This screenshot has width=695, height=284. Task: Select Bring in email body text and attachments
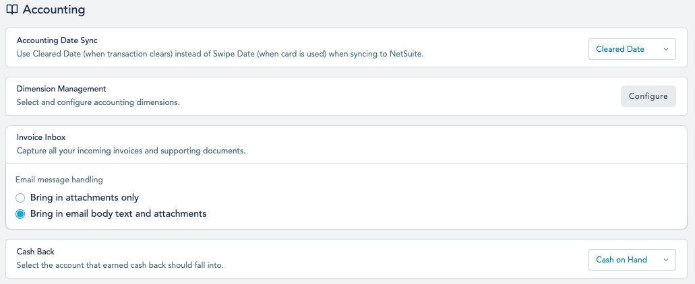[x=20, y=214]
